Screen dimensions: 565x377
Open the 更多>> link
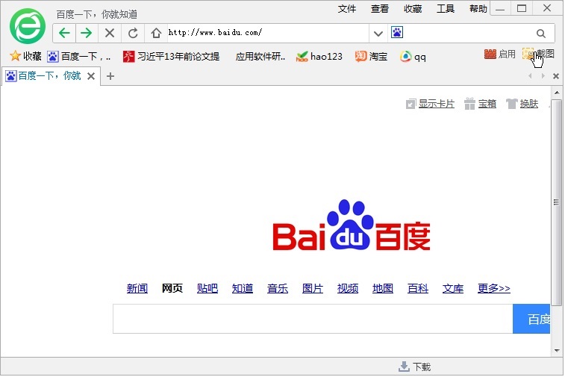coord(493,288)
